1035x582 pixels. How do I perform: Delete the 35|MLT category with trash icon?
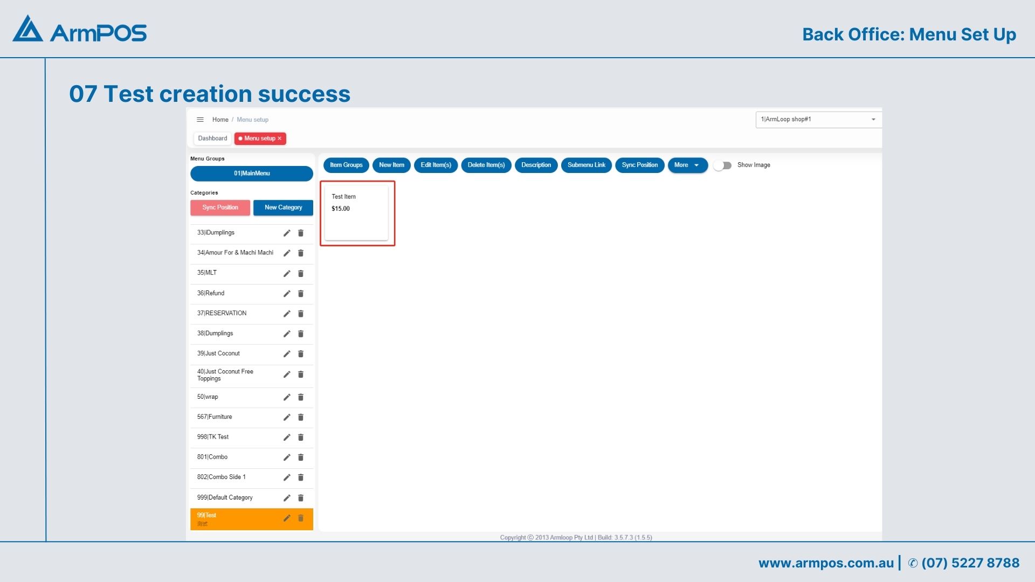[x=301, y=273]
